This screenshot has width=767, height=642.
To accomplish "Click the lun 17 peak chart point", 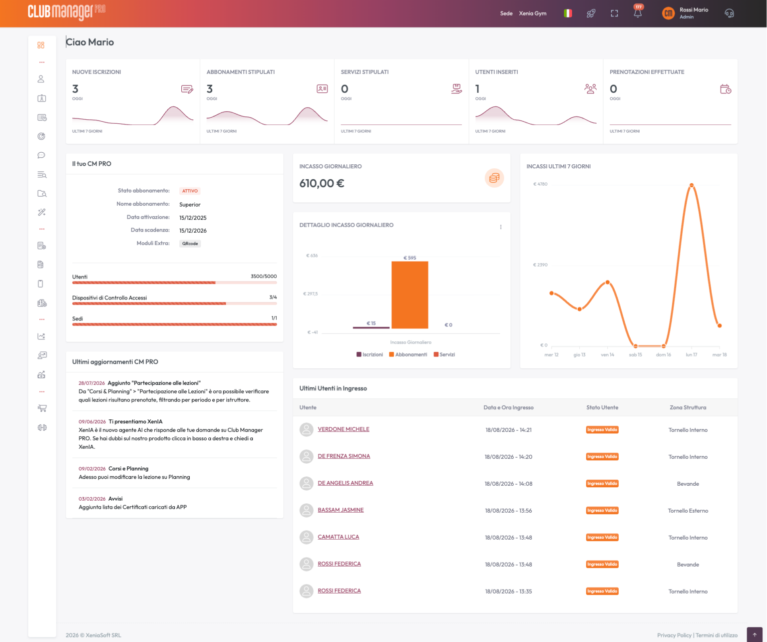I will point(692,185).
